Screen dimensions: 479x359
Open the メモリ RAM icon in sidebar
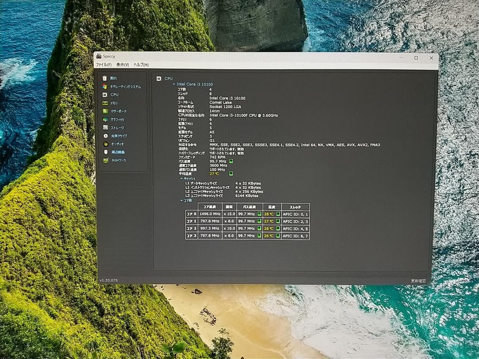coord(105,103)
